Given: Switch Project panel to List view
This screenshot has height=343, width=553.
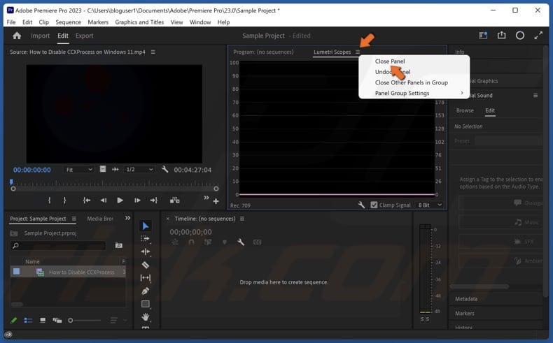Looking at the screenshot, I should click(28, 320).
